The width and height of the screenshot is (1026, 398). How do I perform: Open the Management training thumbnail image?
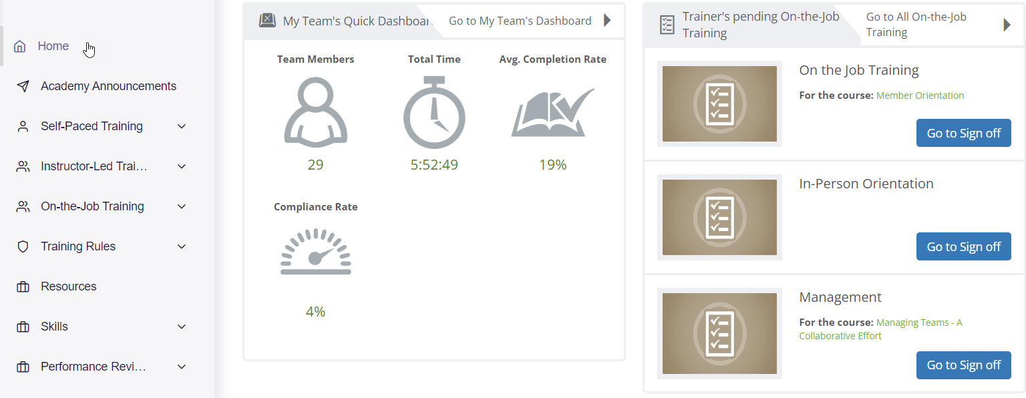(719, 333)
